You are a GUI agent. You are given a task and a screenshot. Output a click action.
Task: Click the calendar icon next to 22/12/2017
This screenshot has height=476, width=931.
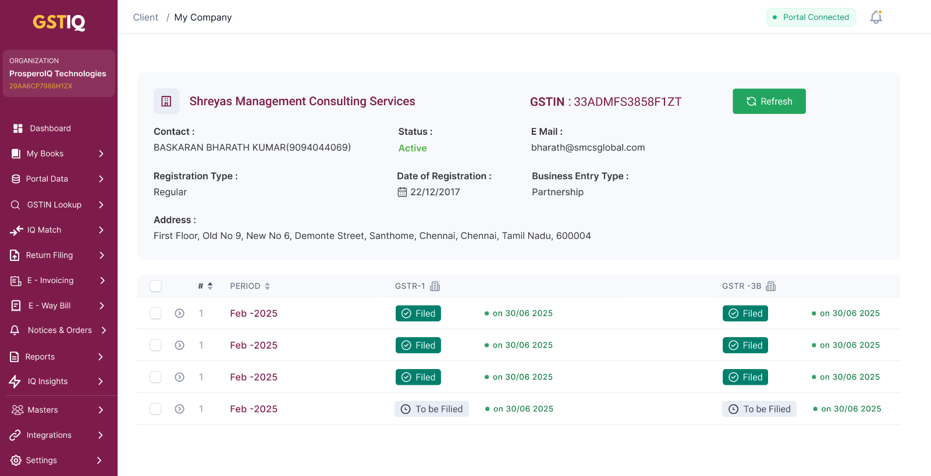(402, 192)
